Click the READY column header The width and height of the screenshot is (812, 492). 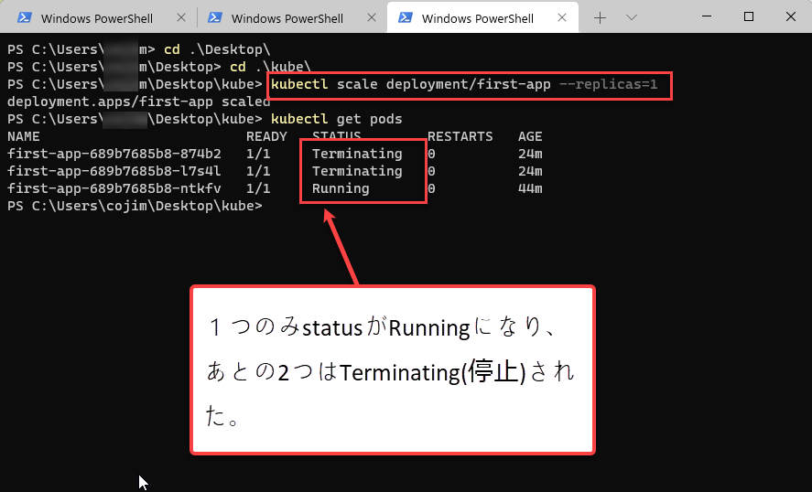click(x=266, y=136)
